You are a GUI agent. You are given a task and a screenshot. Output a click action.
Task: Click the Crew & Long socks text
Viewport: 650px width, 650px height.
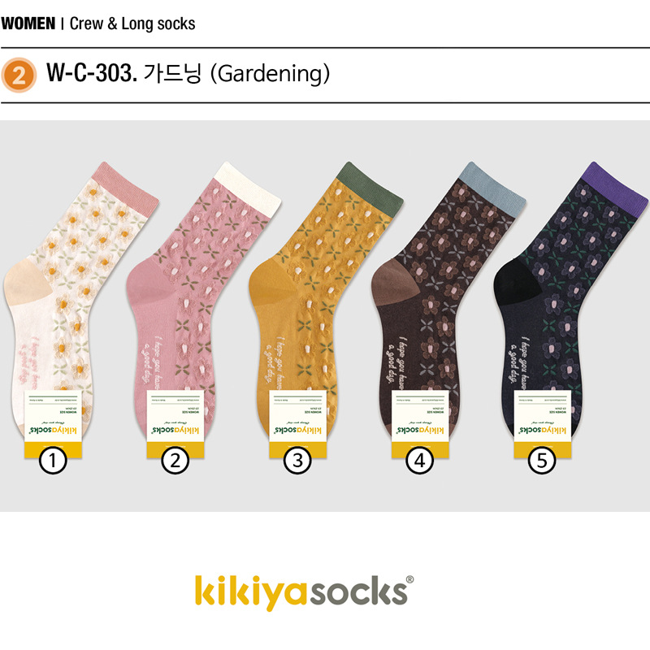click(132, 24)
